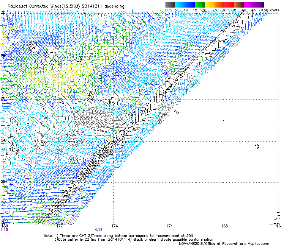This screenshot has height=246, width=281.
Task: Click the purple '4:19' time label
Action: (x=99, y=230)
